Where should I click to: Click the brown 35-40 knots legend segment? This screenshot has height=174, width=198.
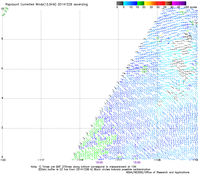pyautogui.click(x=169, y=3)
